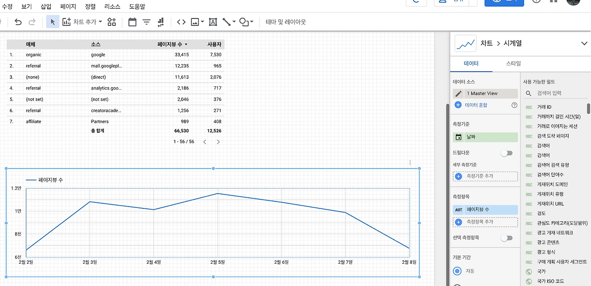The image size is (591, 286).
Task: Select the 광고 콘텐츠 field
Action: (549, 242)
